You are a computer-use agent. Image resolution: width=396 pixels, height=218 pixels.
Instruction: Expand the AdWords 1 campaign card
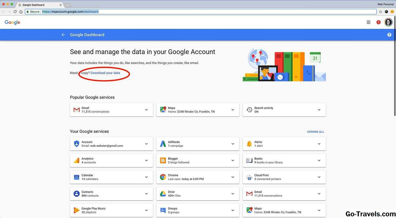pos(233,144)
